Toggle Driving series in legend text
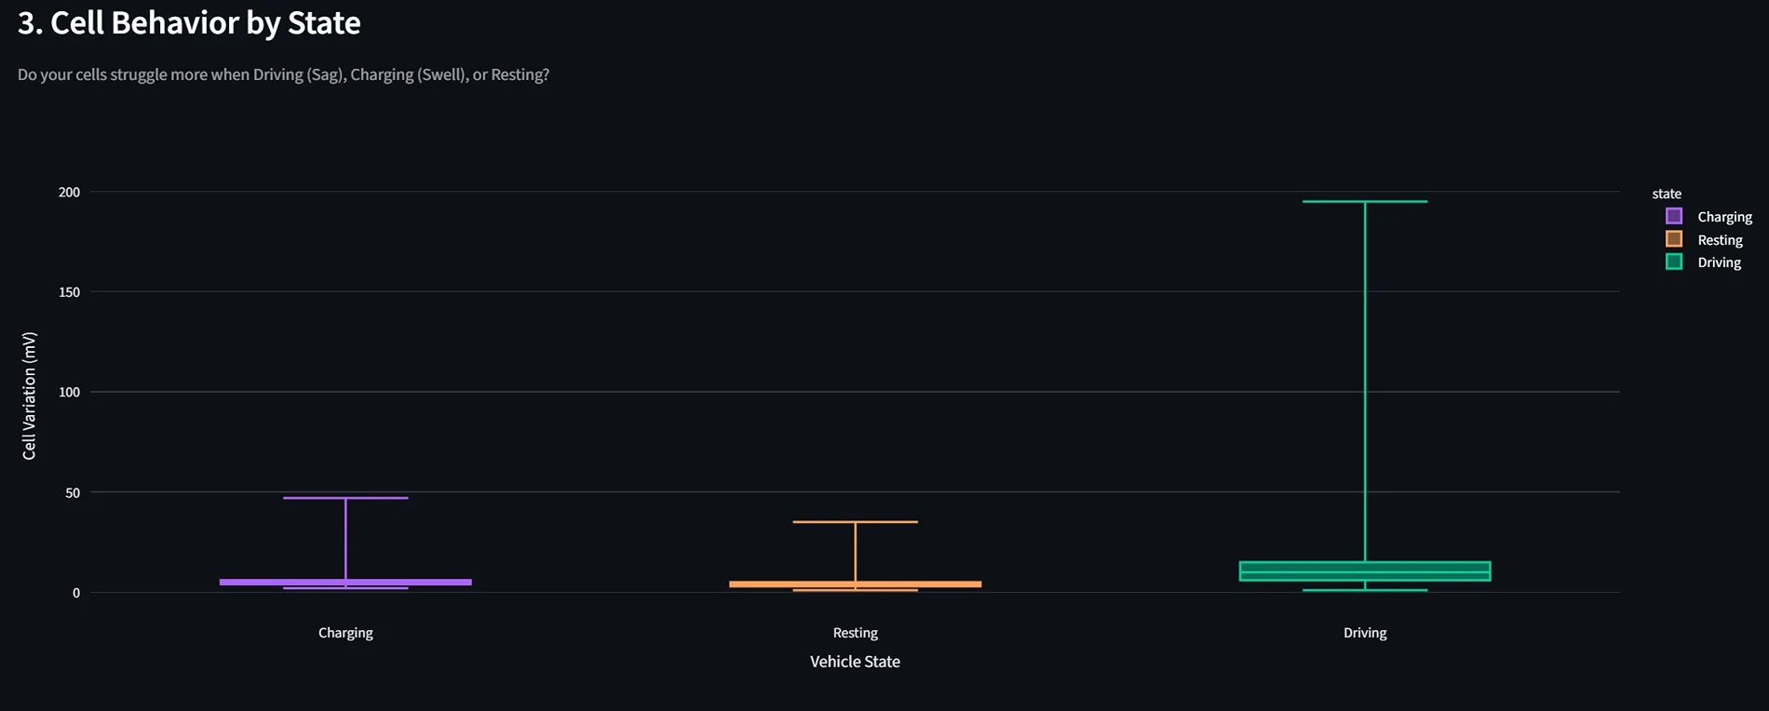Viewport: 1769px width, 711px height. pos(1719,262)
